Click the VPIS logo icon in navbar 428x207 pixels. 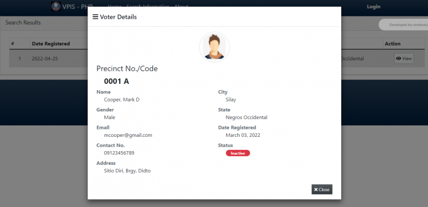click(56, 6)
